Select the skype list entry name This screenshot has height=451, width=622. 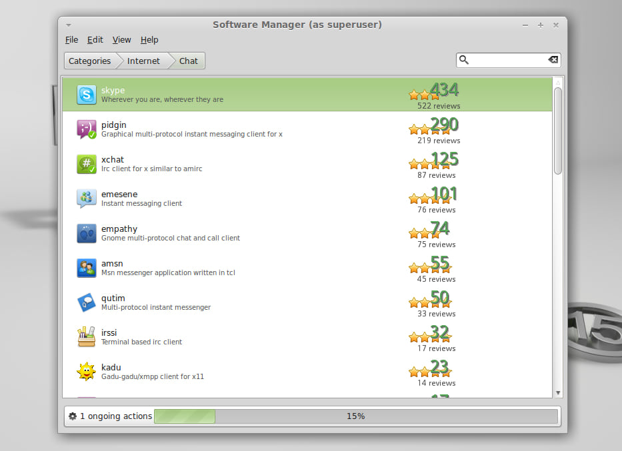coord(113,91)
